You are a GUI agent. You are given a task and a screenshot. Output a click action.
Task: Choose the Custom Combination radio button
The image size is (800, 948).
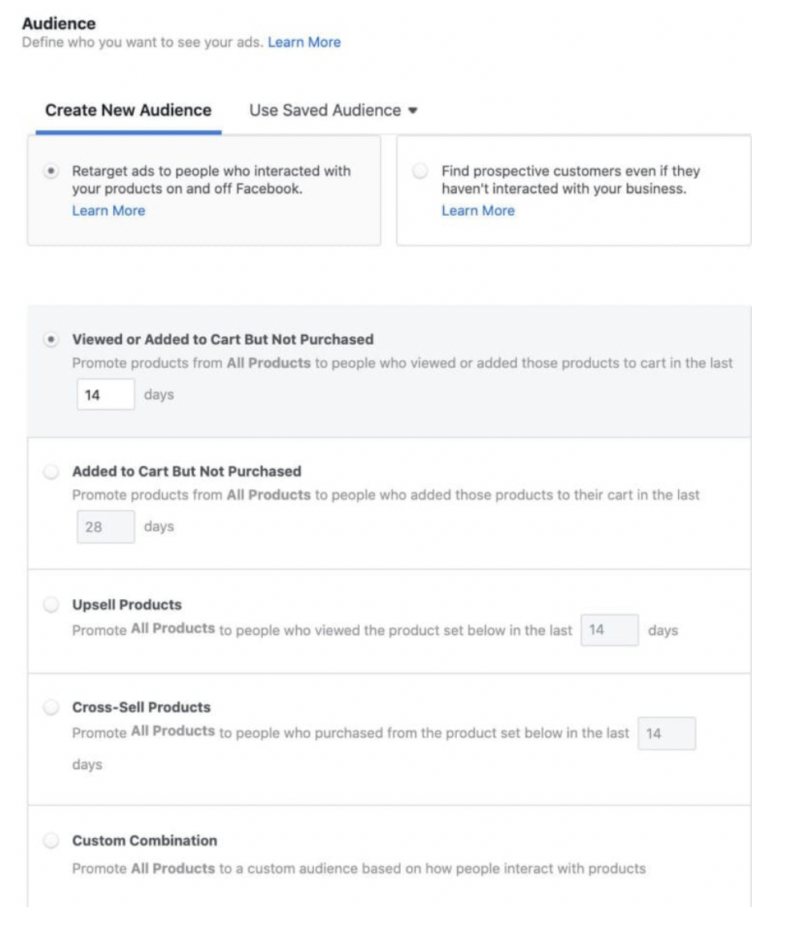pos(51,841)
